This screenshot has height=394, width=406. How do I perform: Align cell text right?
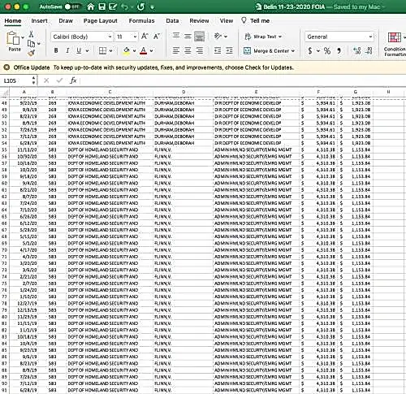coord(200,50)
